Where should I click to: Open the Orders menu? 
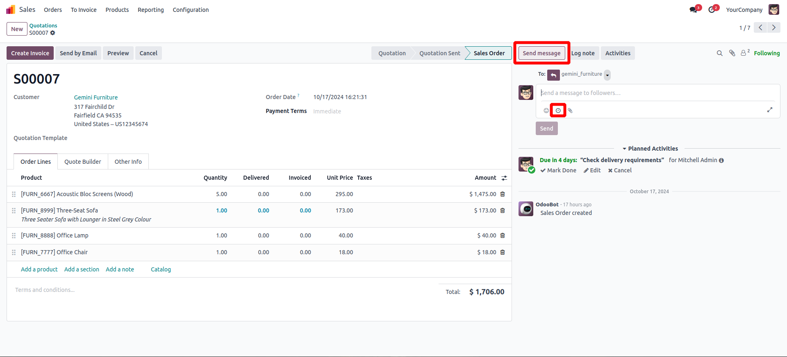click(53, 10)
